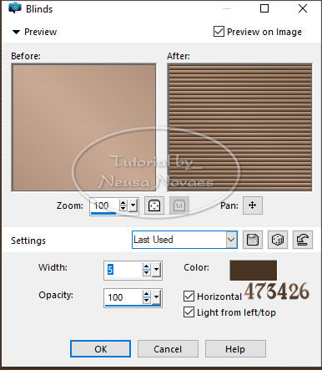322x370 pixels.
Task: Click the 1:1 actual size zoom icon
Action: pyautogui.click(x=179, y=205)
